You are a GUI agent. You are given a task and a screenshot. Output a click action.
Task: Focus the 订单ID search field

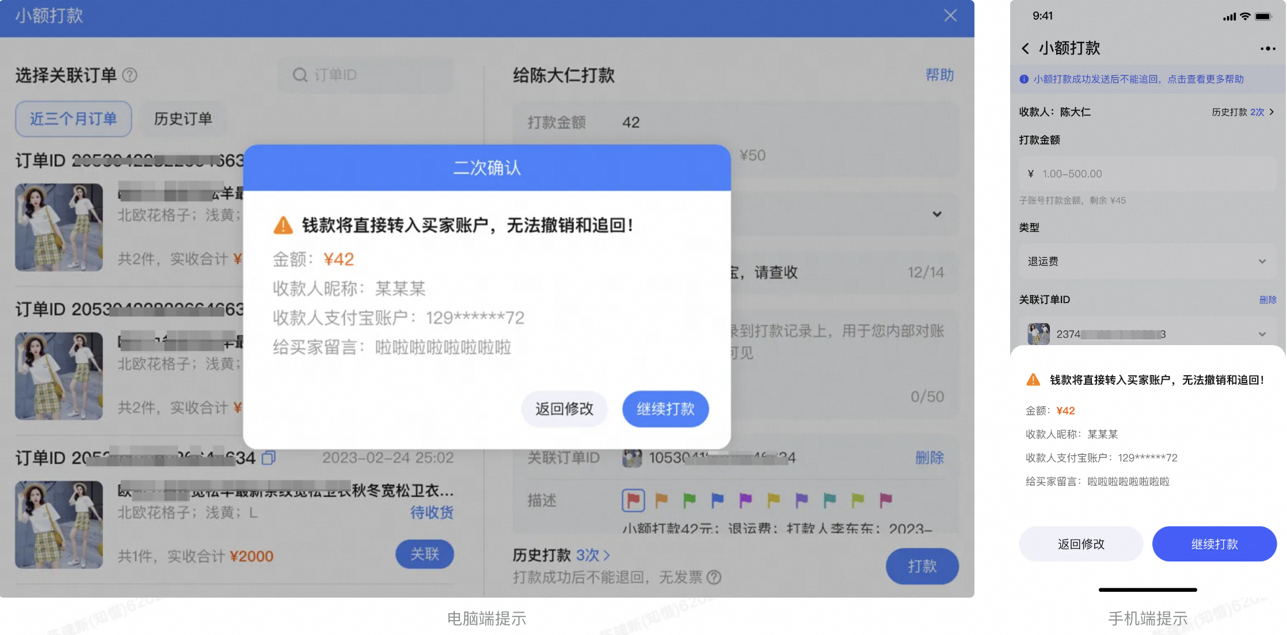coord(365,75)
